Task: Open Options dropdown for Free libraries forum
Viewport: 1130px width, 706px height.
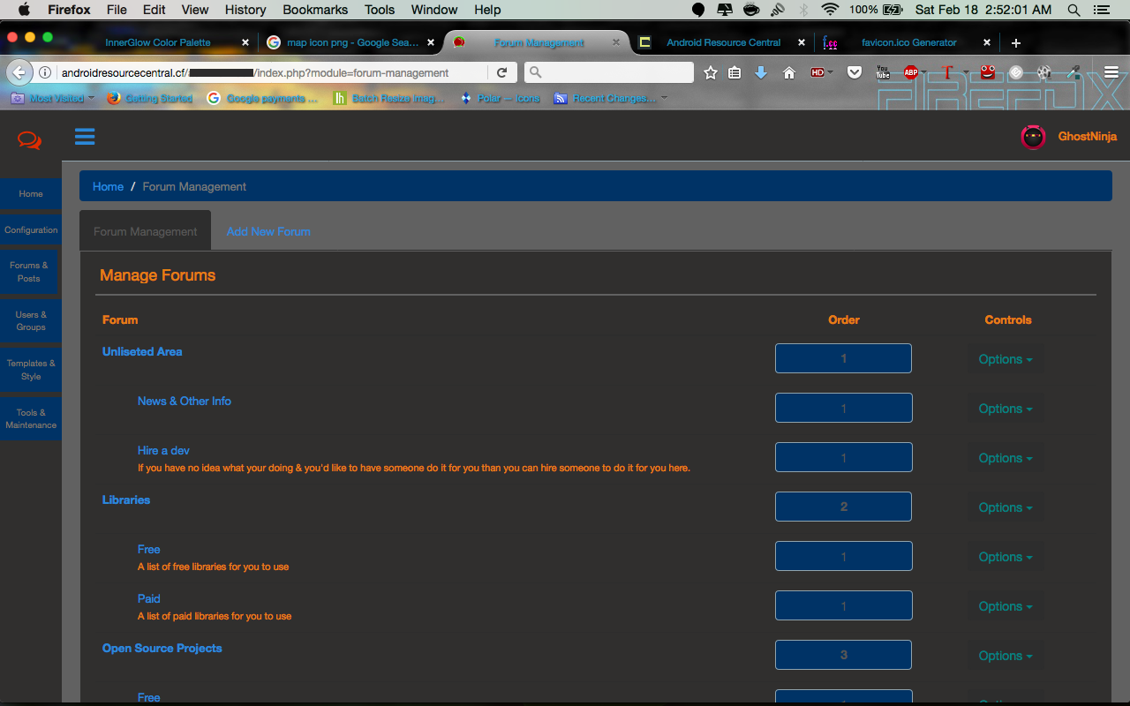Action: 1006,557
